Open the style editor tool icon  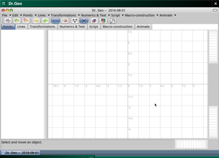[103, 21]
